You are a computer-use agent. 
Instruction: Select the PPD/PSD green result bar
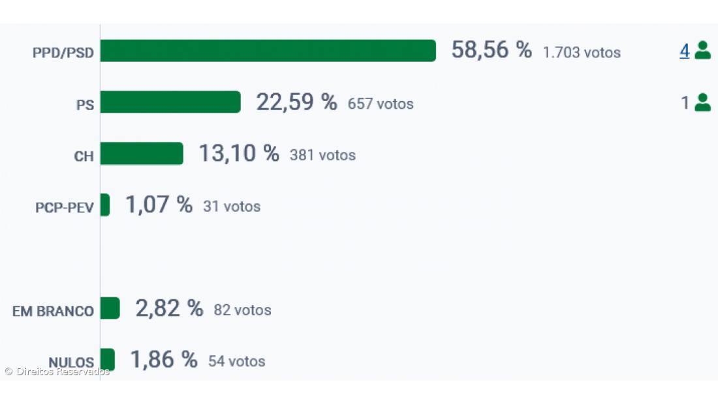tap(268, 51)
